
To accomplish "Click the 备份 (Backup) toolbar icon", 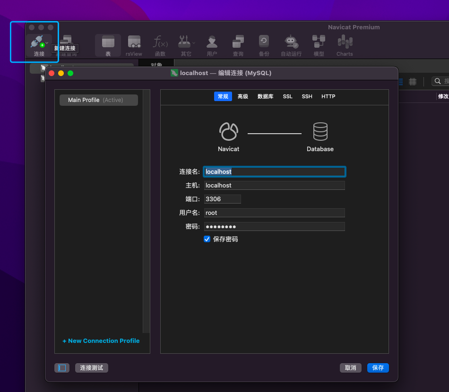I will pyautogui.click(x=264, y=42).
